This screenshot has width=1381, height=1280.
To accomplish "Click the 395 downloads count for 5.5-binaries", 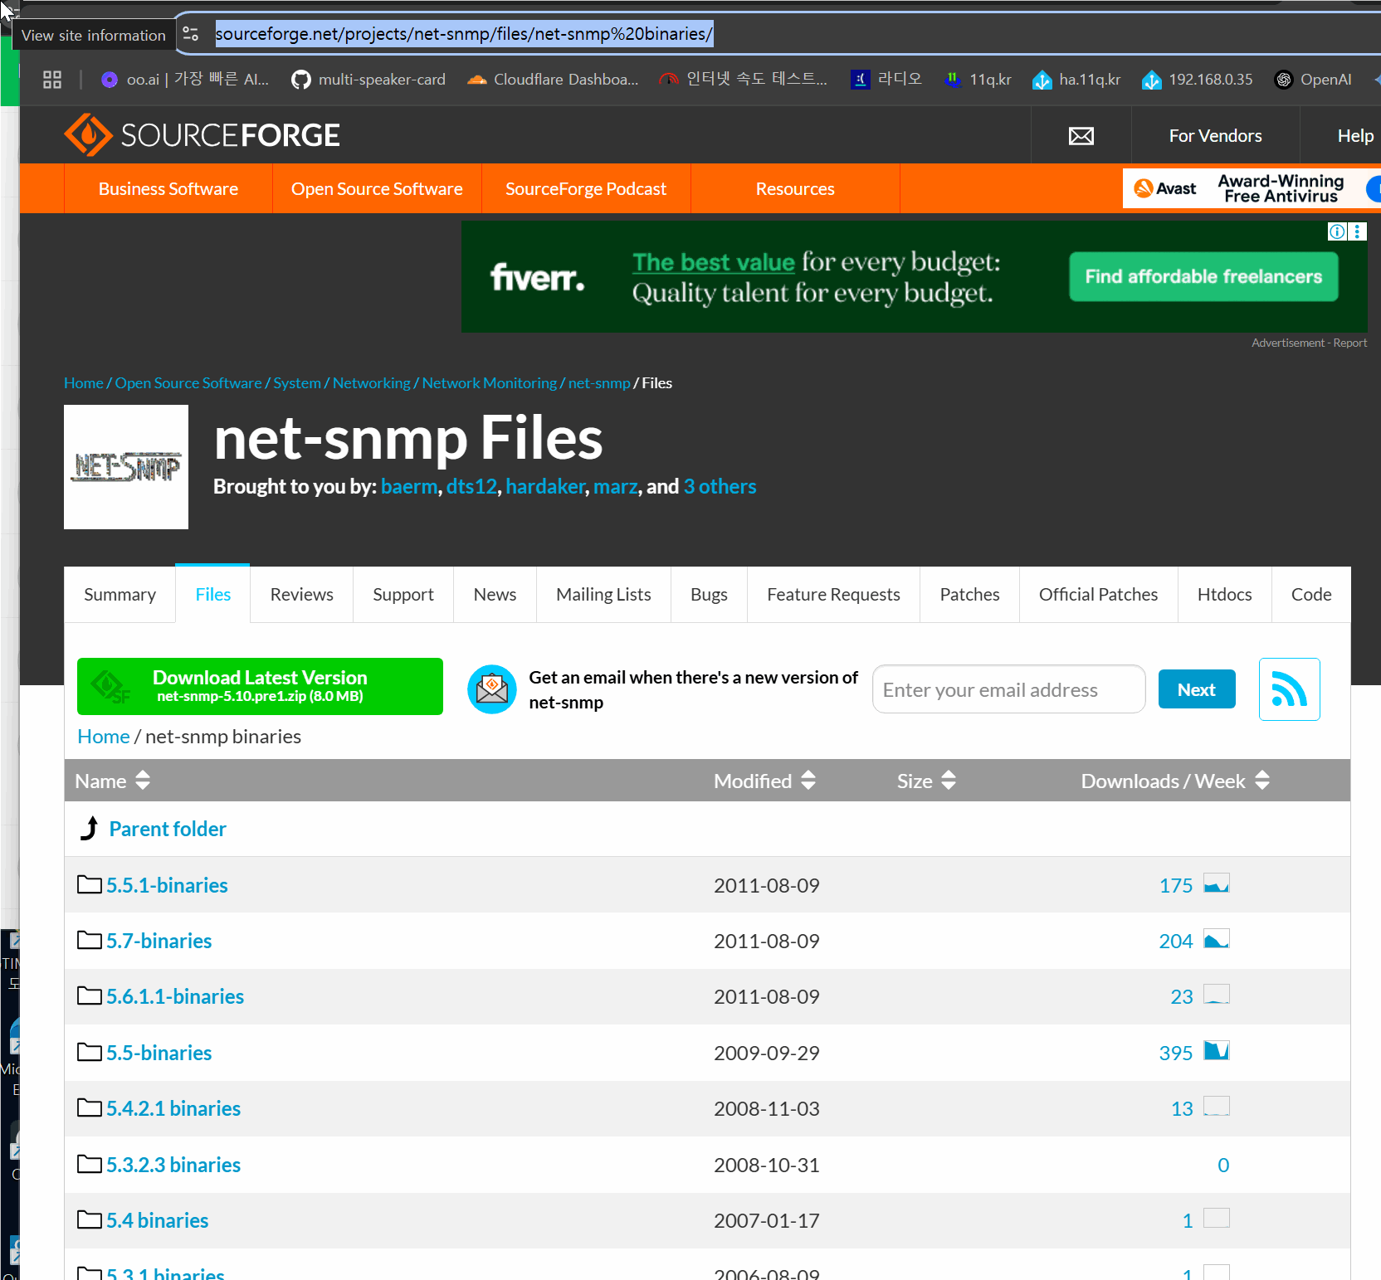I will click(x=1175, y=1053).
